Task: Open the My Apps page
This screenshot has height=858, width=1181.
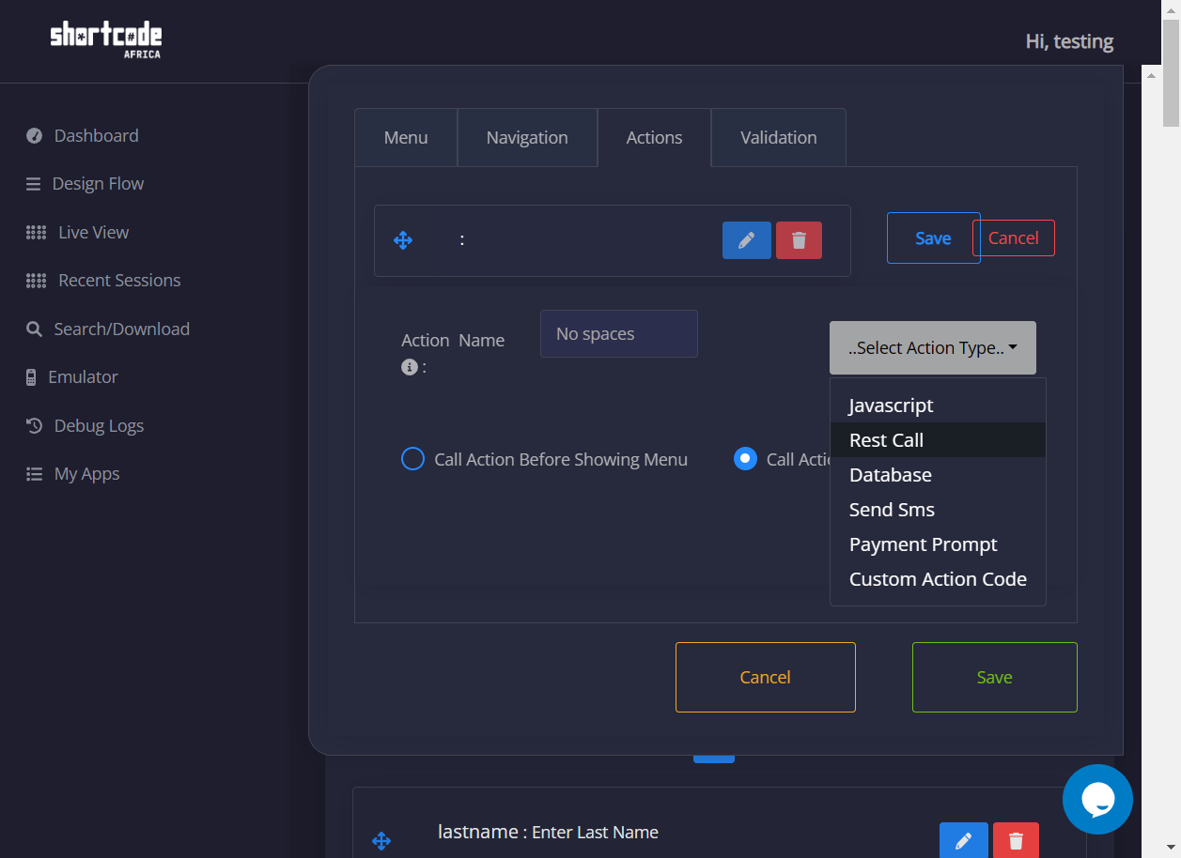Action: point(86,474)
